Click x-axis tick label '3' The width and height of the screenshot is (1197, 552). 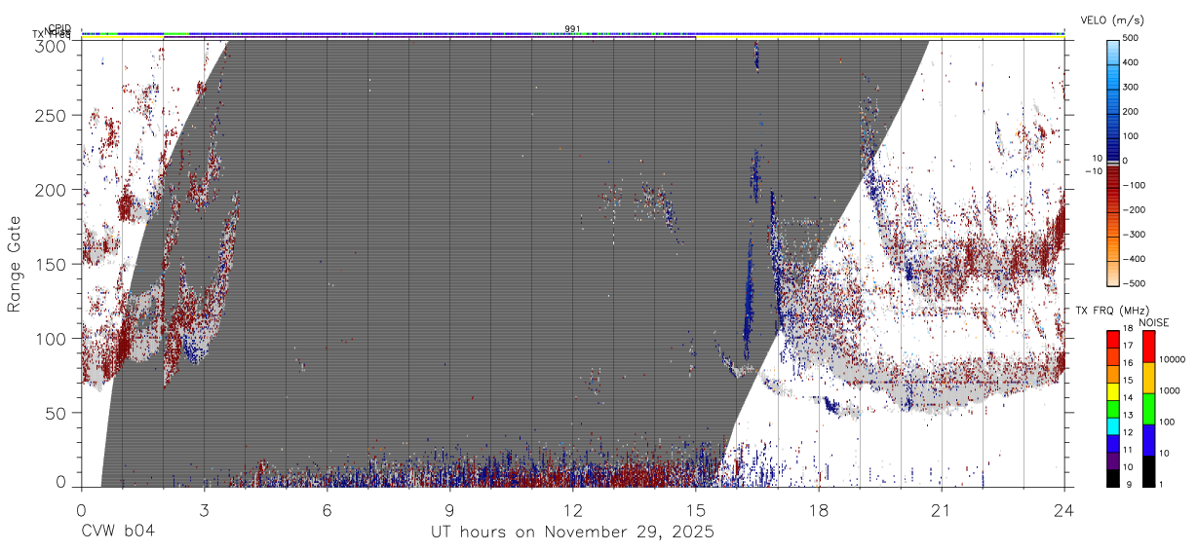tap(205, 510)
